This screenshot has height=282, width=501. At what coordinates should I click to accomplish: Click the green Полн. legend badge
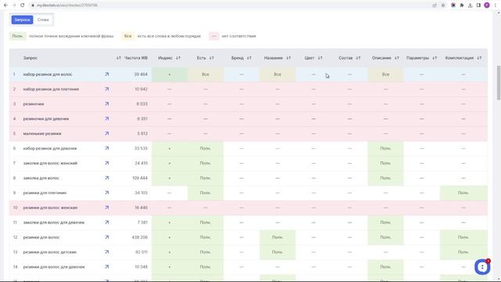coord(17,36)
